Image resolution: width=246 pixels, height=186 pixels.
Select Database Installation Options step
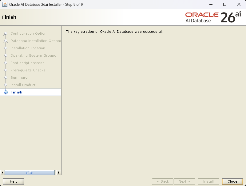pyautogui.click(x=36, y=41)
